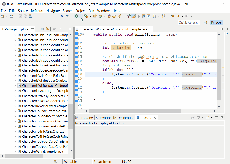Click the green Run button
This screenshot has width=230, height=164.
pos(76,16)
